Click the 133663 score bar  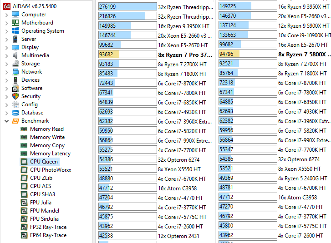[248, 35]
